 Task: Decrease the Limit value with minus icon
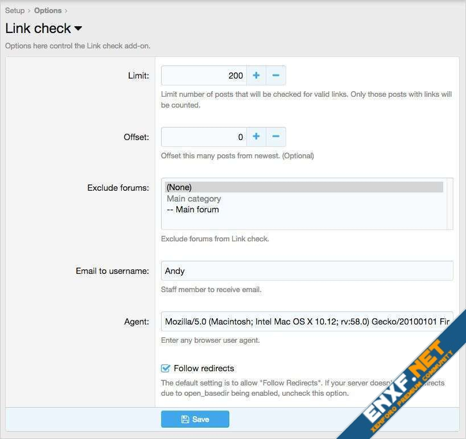tap(276, 75)
